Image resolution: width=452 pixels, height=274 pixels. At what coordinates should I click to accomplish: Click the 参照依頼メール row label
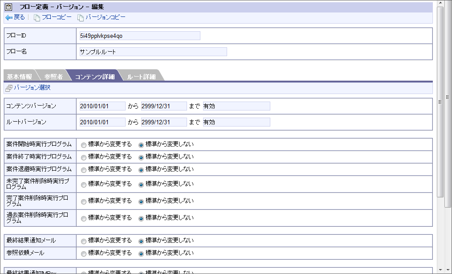(25, 253)
